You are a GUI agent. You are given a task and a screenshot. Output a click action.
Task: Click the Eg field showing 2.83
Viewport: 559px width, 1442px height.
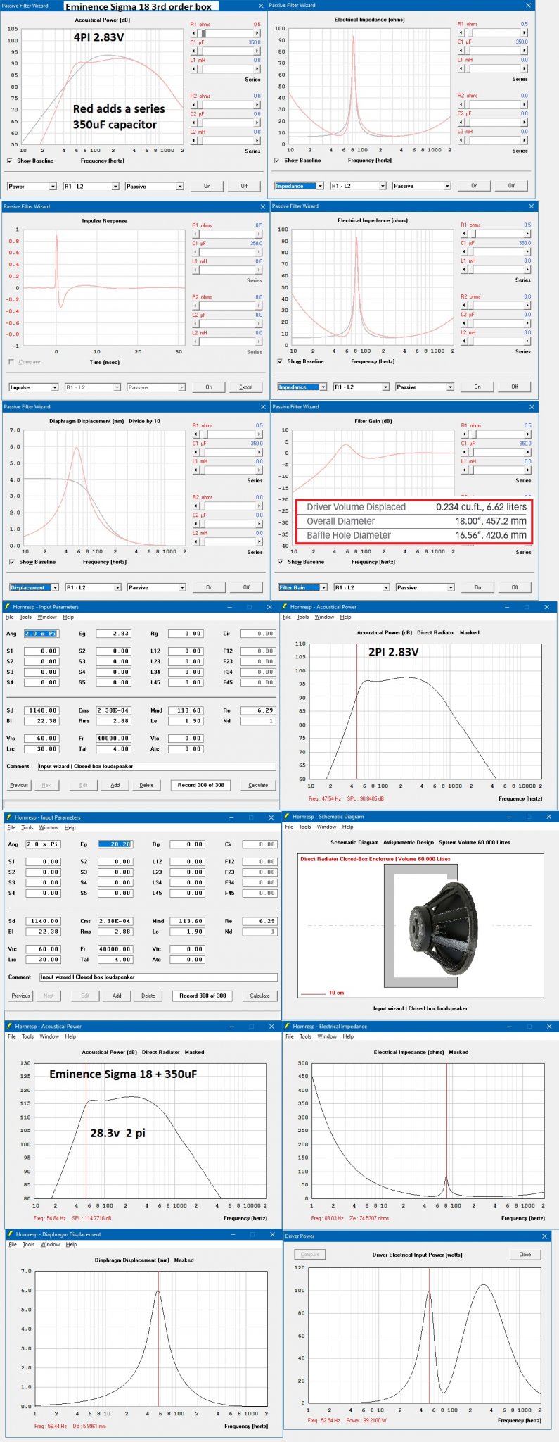pyautogui.click(x=113, y=634)
